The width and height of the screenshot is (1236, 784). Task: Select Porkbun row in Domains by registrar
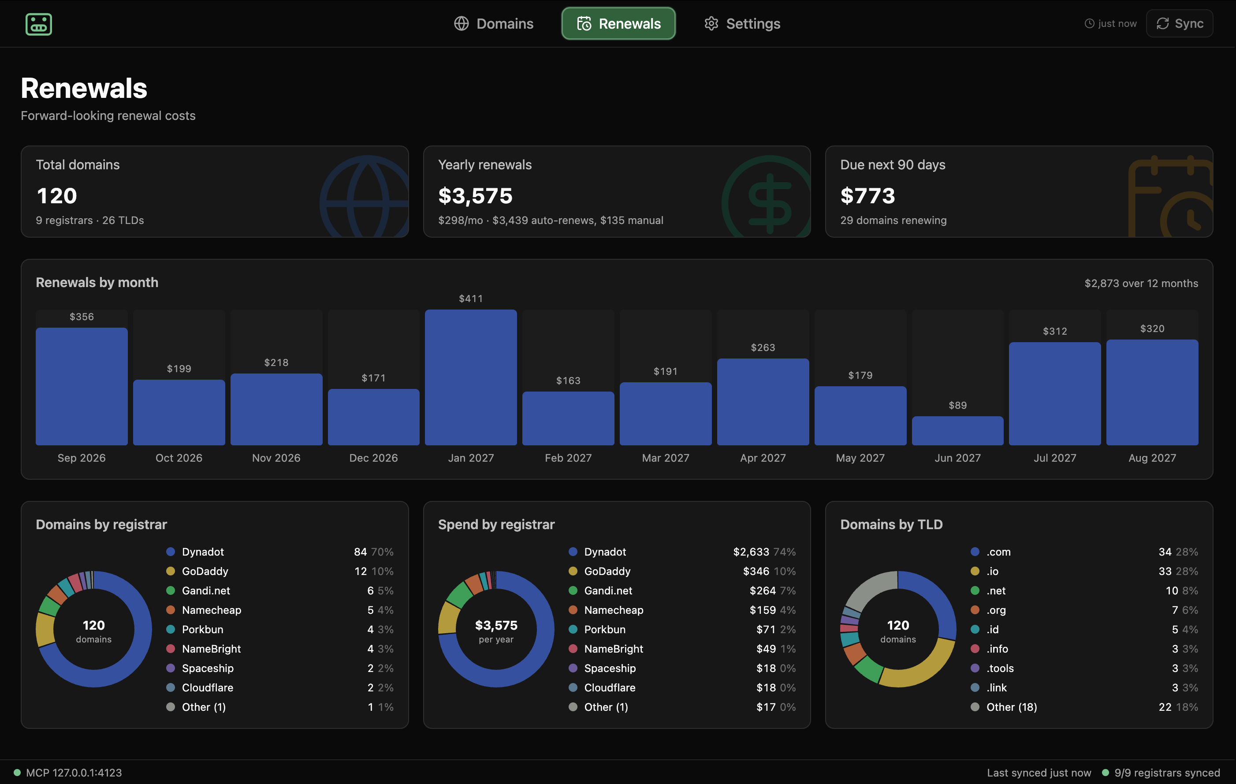click(x=280, y=630)
